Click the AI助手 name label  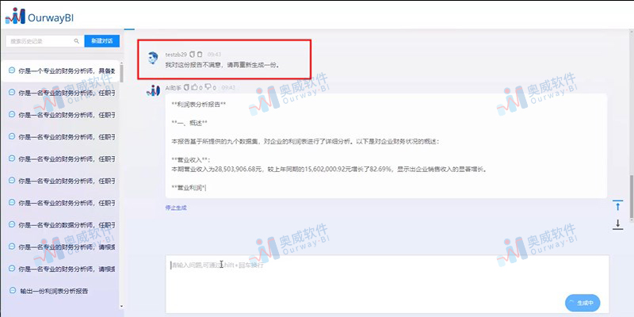(x=174, y=88)
